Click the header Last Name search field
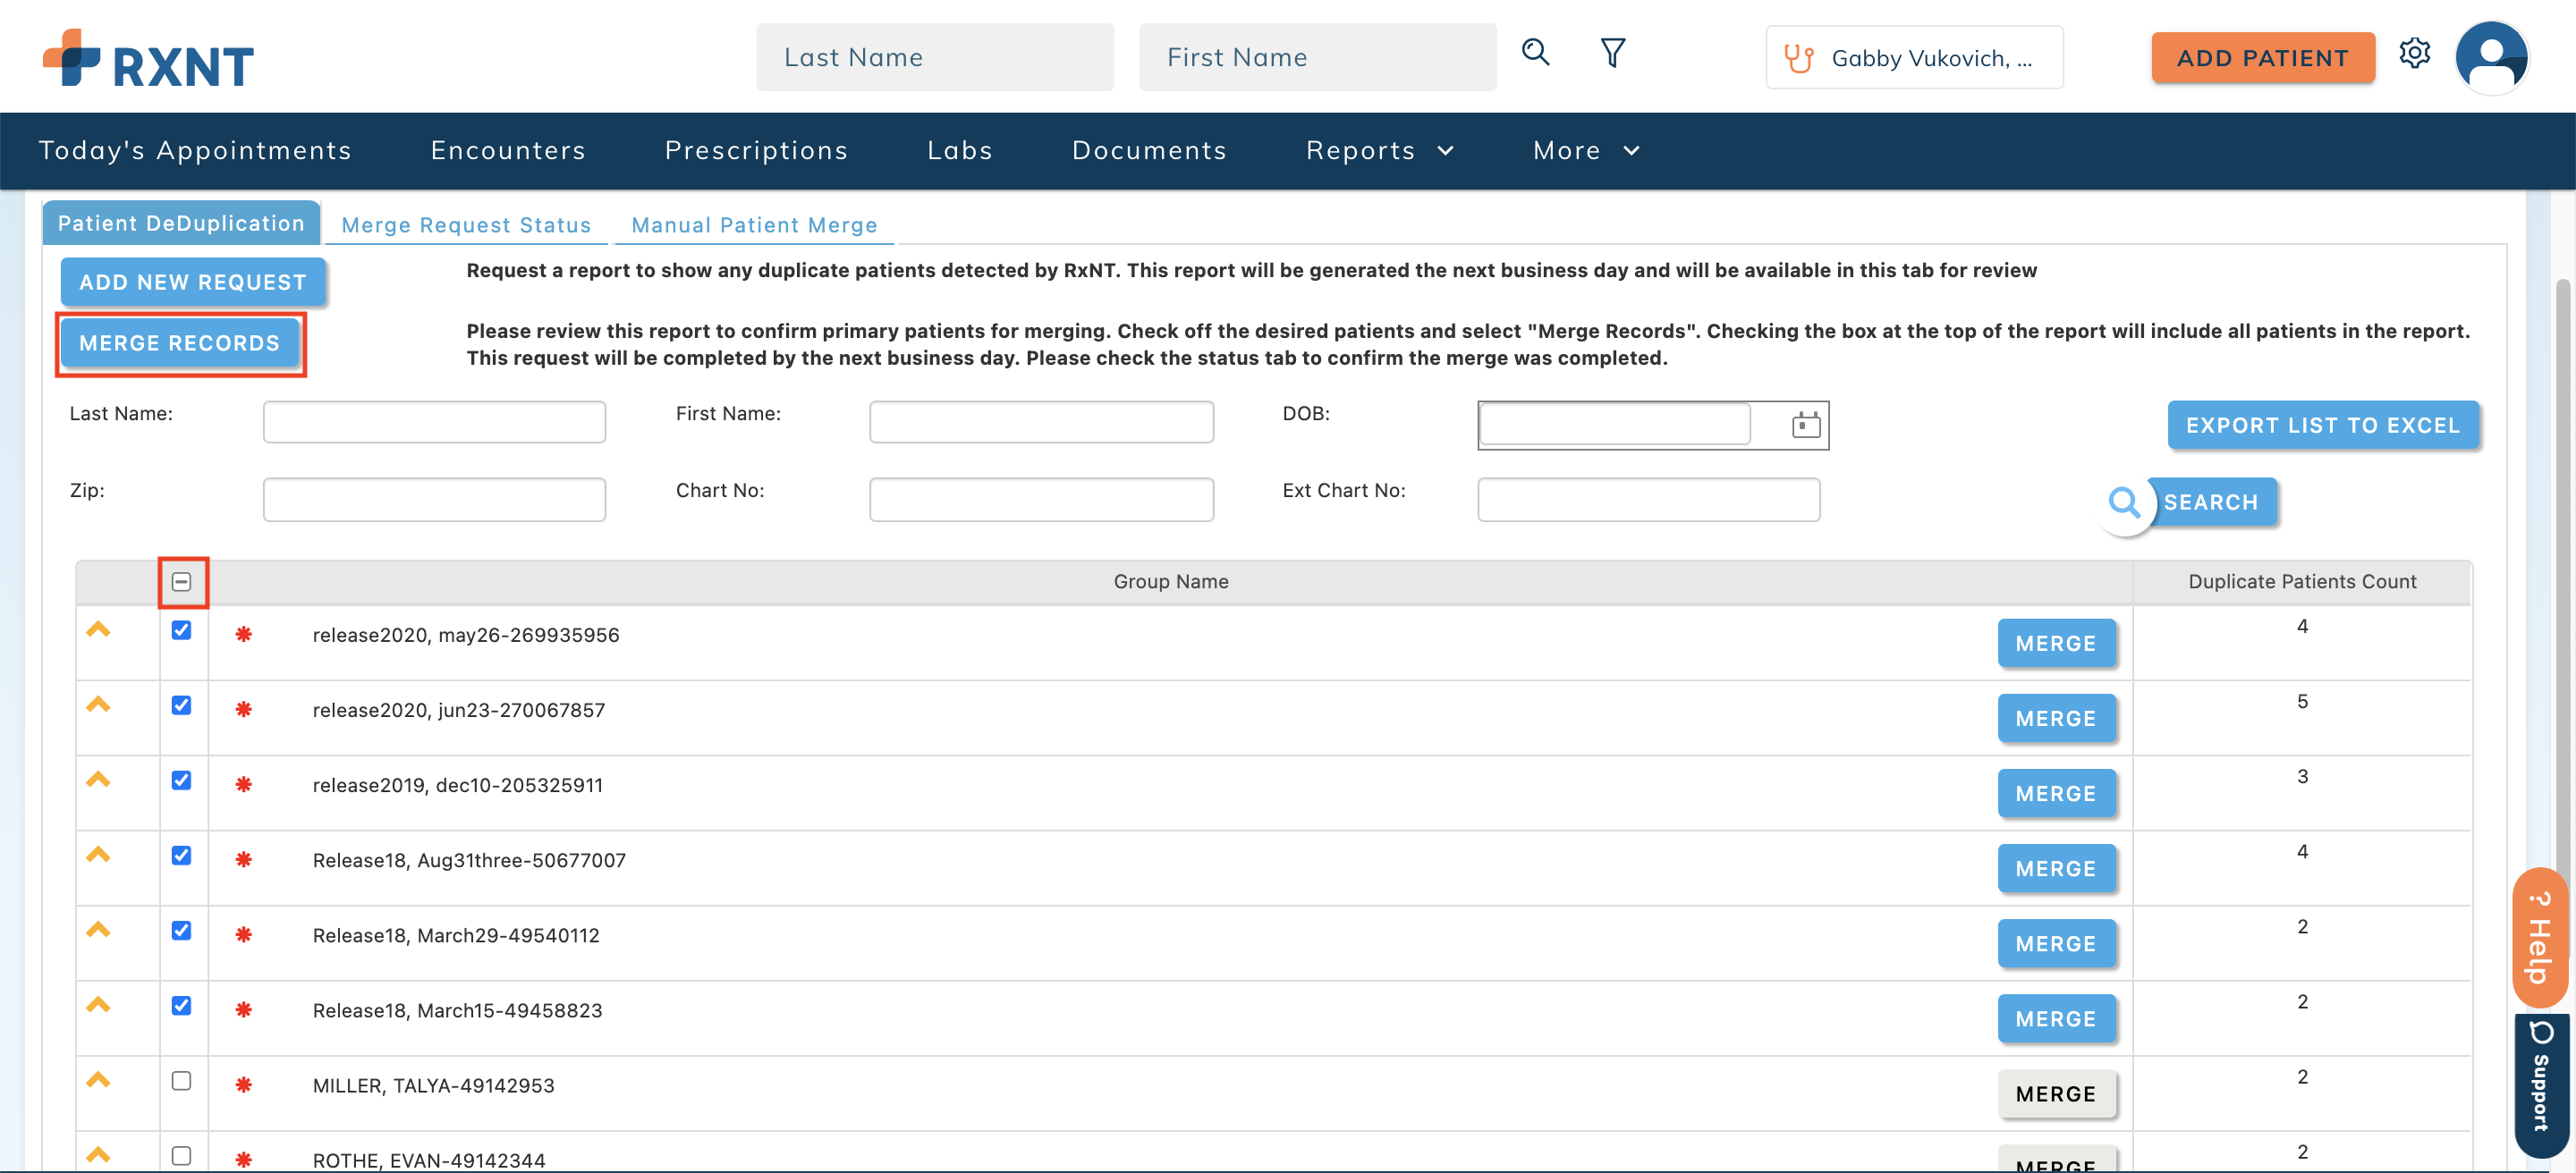 coord(935,58)
